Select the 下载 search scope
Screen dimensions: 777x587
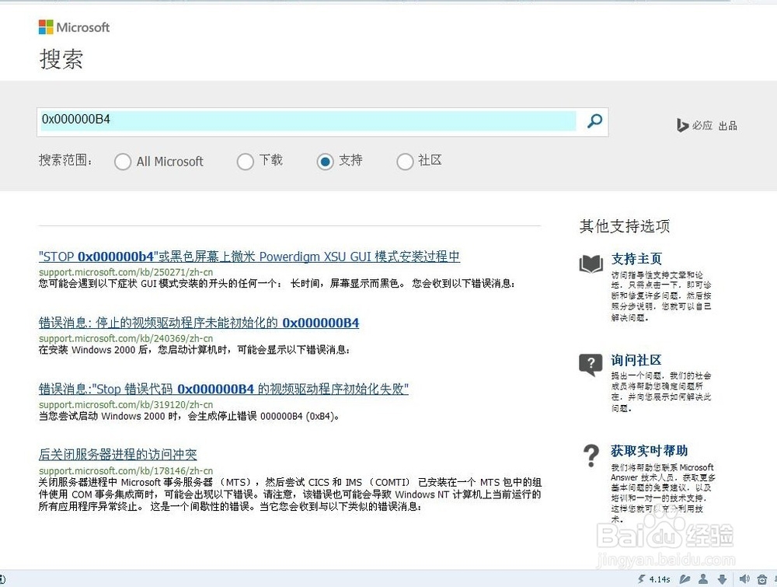pyautogui.click(x=245, y=162)
